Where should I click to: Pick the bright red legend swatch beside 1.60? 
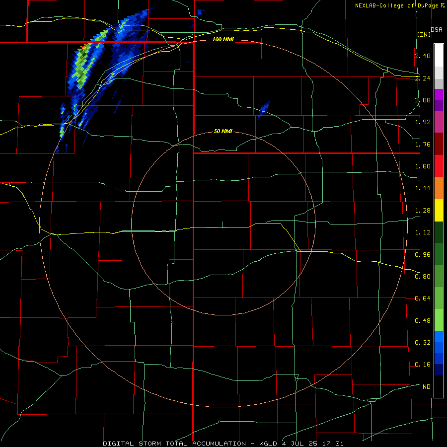pos(439,165)
